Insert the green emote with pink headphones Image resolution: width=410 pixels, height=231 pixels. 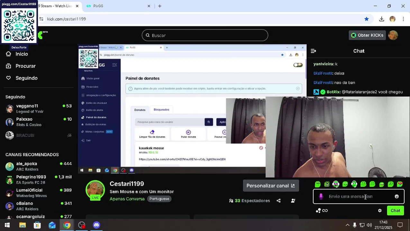coord(336,184)
